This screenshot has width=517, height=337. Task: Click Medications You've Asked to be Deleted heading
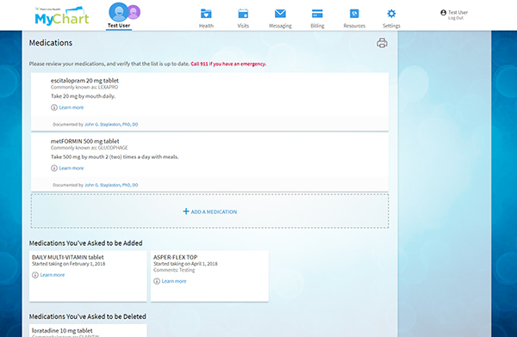click(x=88, y=316)
